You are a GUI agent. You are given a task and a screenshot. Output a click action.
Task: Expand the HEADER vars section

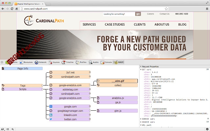(141, 122)
